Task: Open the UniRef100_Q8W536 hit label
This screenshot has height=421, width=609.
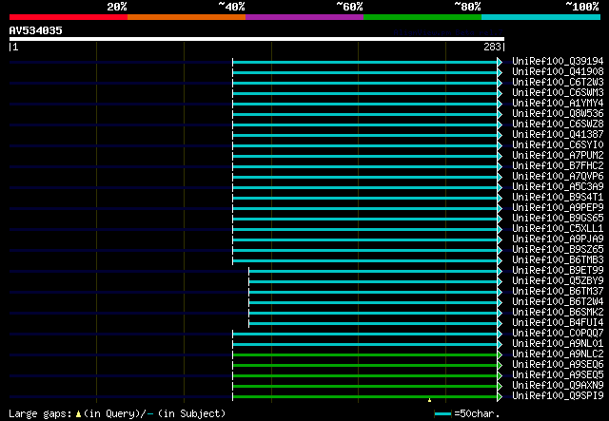Action: 558,114
